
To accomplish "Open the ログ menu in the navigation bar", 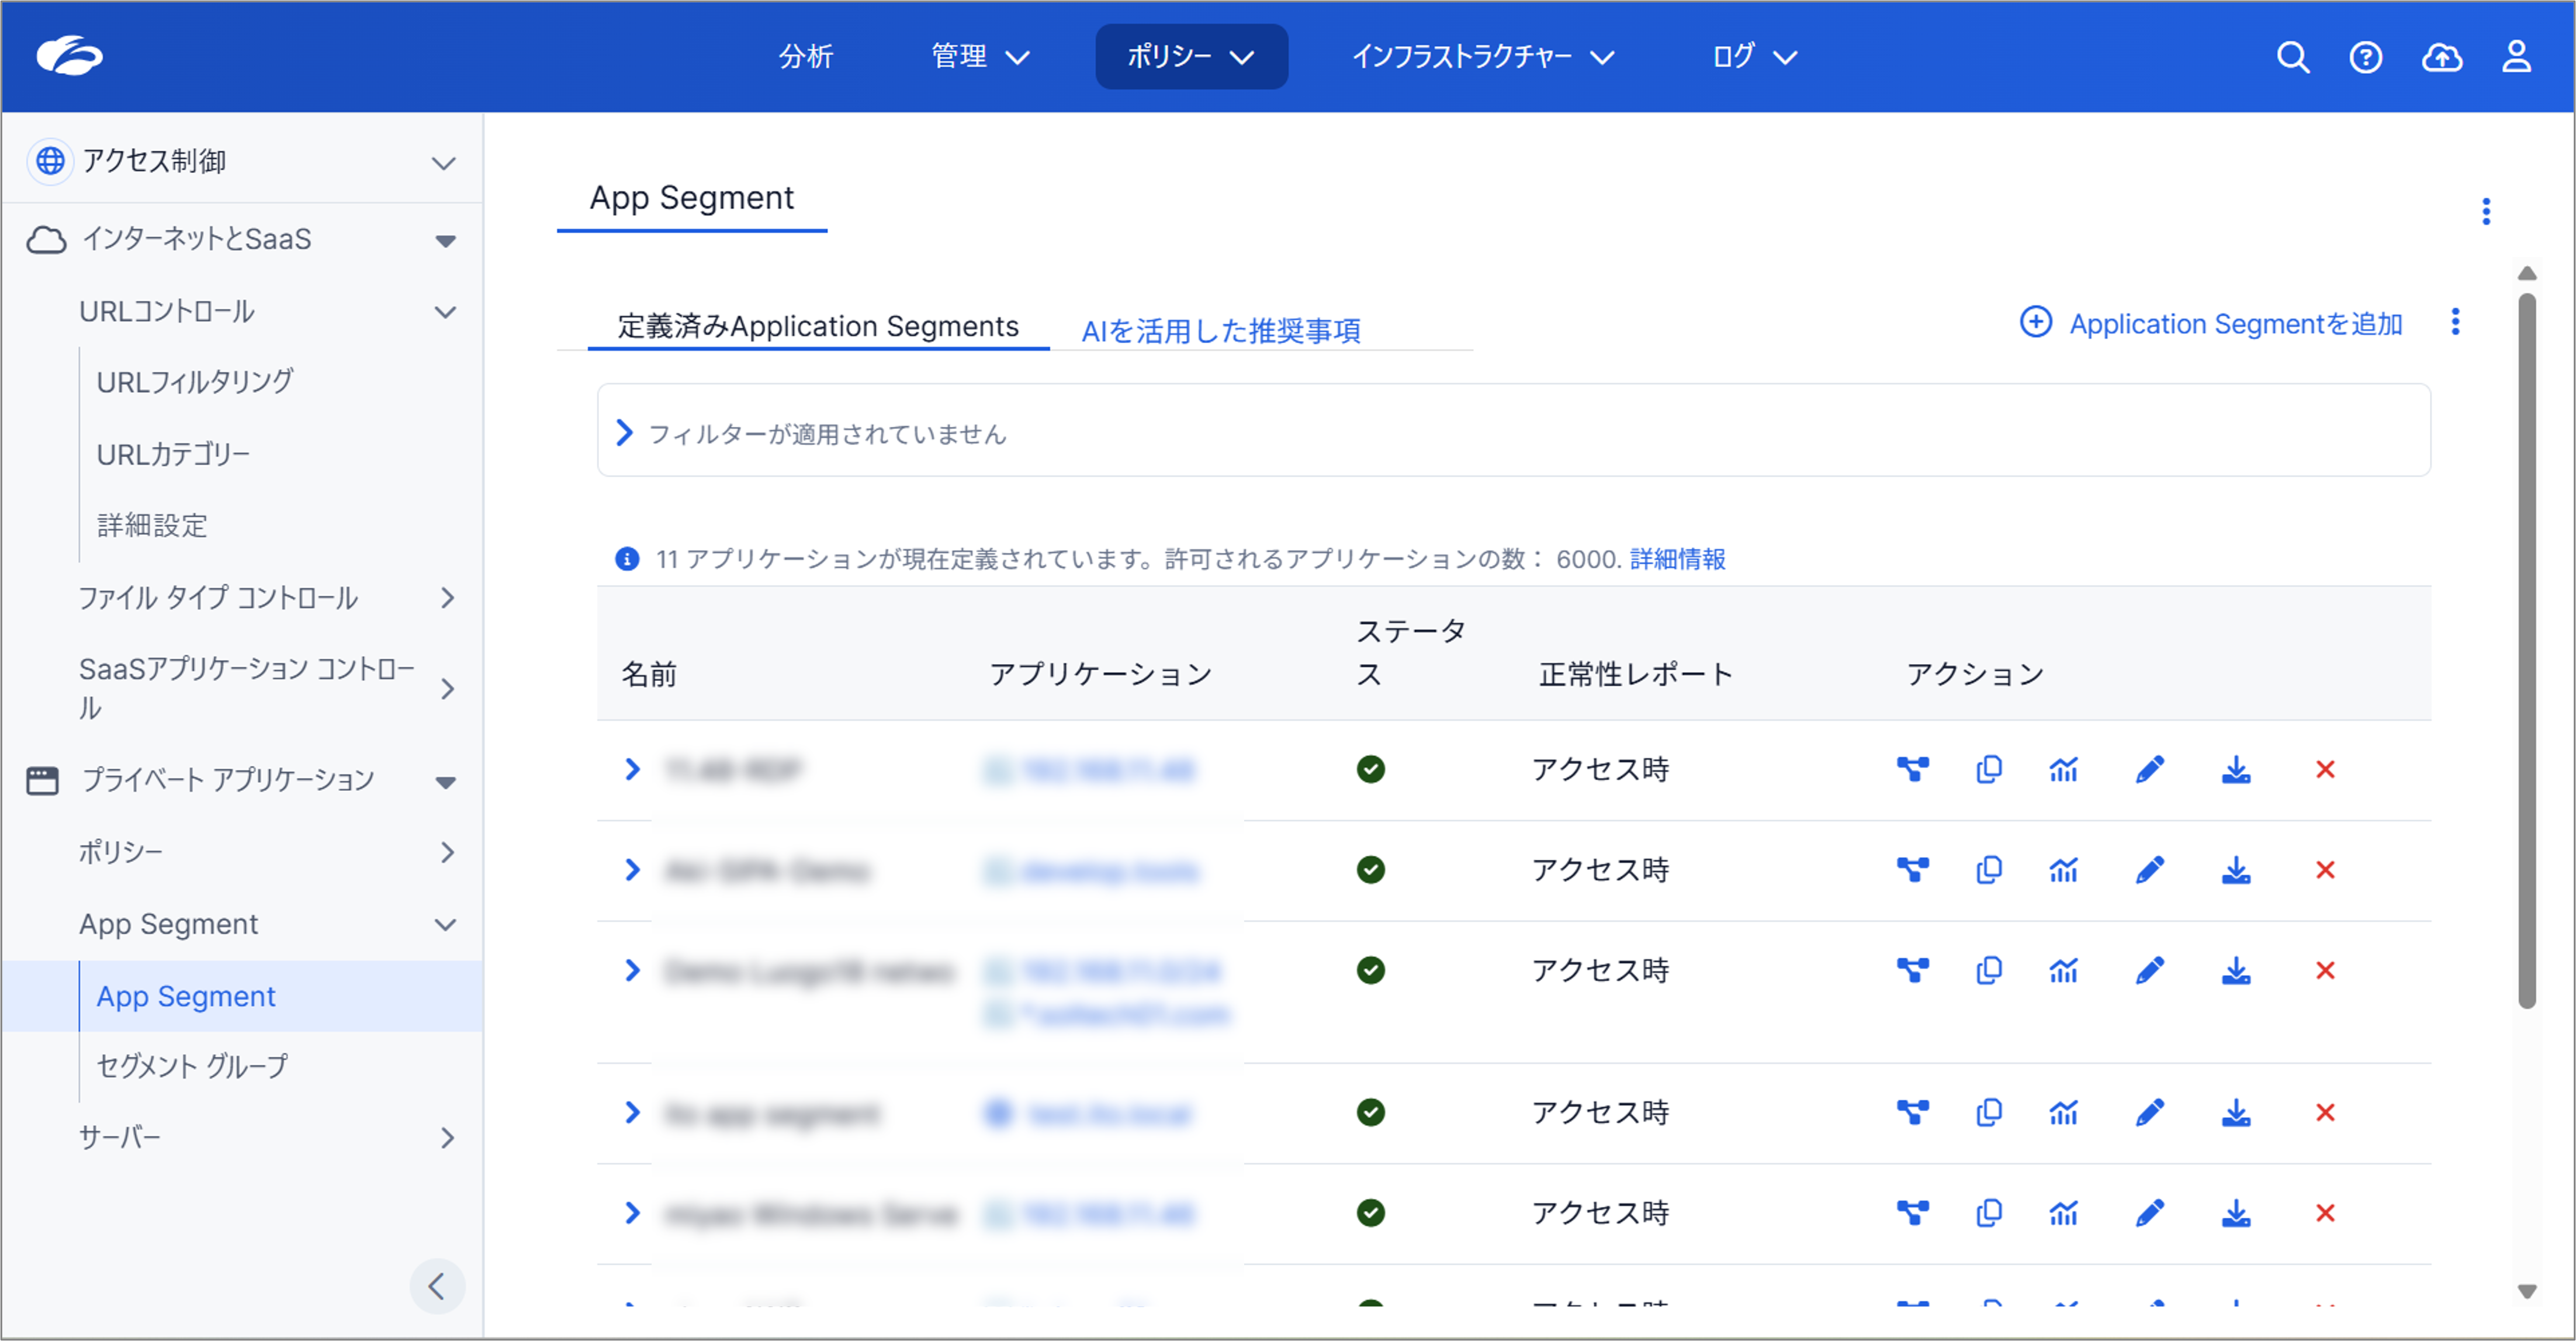I will click(1752, 57).
